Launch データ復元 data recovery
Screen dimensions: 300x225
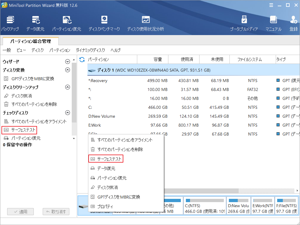35,23
